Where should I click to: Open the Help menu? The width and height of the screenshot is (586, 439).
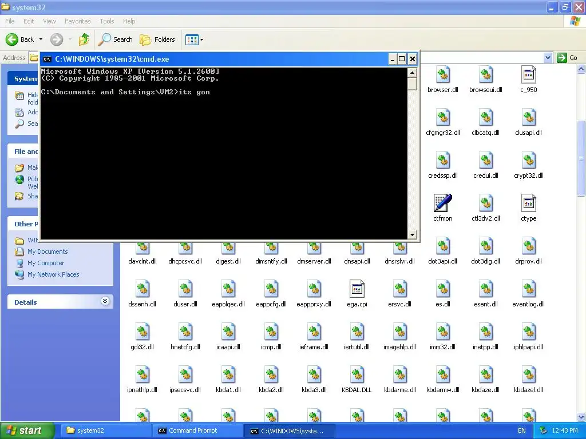(129, 21)
